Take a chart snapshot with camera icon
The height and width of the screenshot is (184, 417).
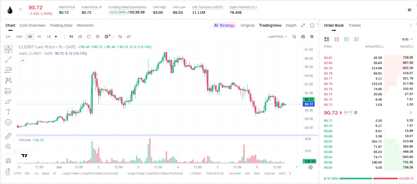click(303, 37)
